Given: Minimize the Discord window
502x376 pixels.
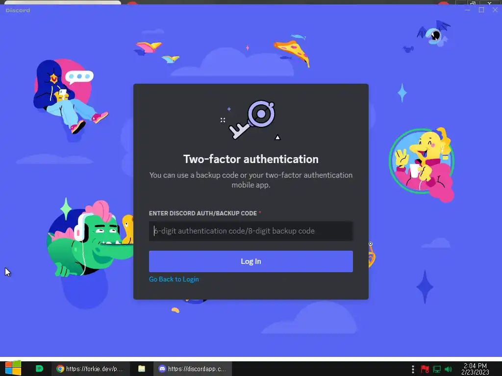Looking at the screenshot, I should click(x=467, y=10).
